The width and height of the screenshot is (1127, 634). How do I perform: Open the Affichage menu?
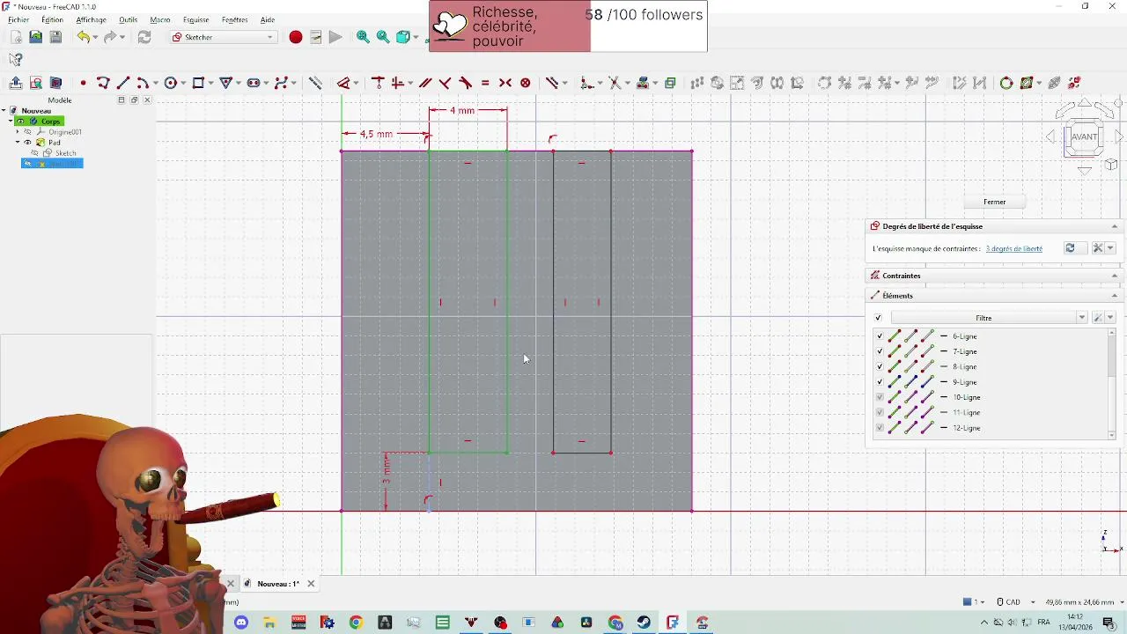pos(91,19)
